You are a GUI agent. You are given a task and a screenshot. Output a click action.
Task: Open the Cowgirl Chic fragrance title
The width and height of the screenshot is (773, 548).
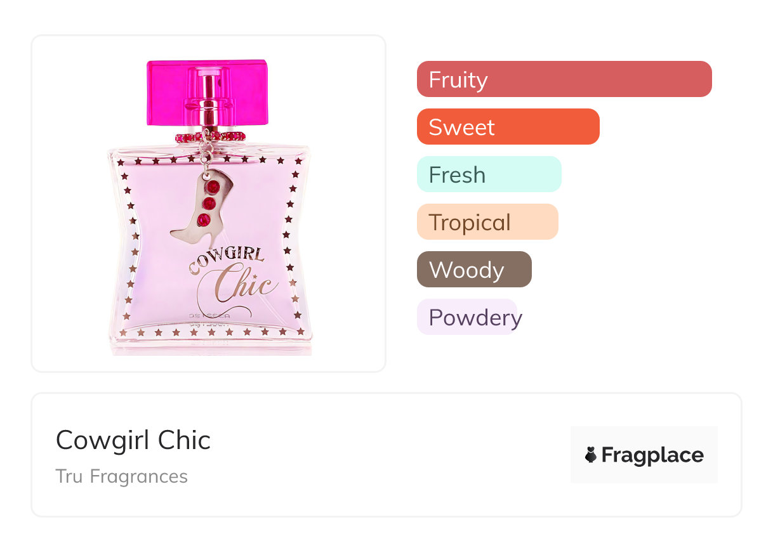coord(133,440)
